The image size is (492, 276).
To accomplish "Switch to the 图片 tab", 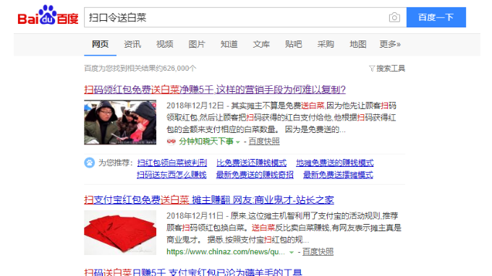I will coord(197,44).
